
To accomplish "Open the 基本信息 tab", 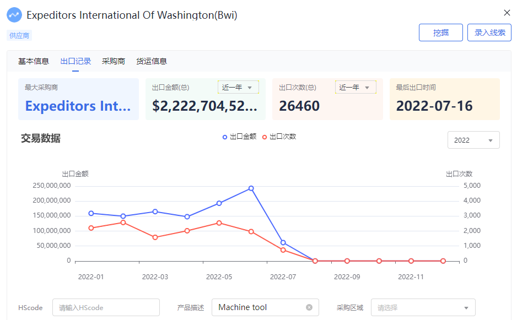I will (34, 61).
